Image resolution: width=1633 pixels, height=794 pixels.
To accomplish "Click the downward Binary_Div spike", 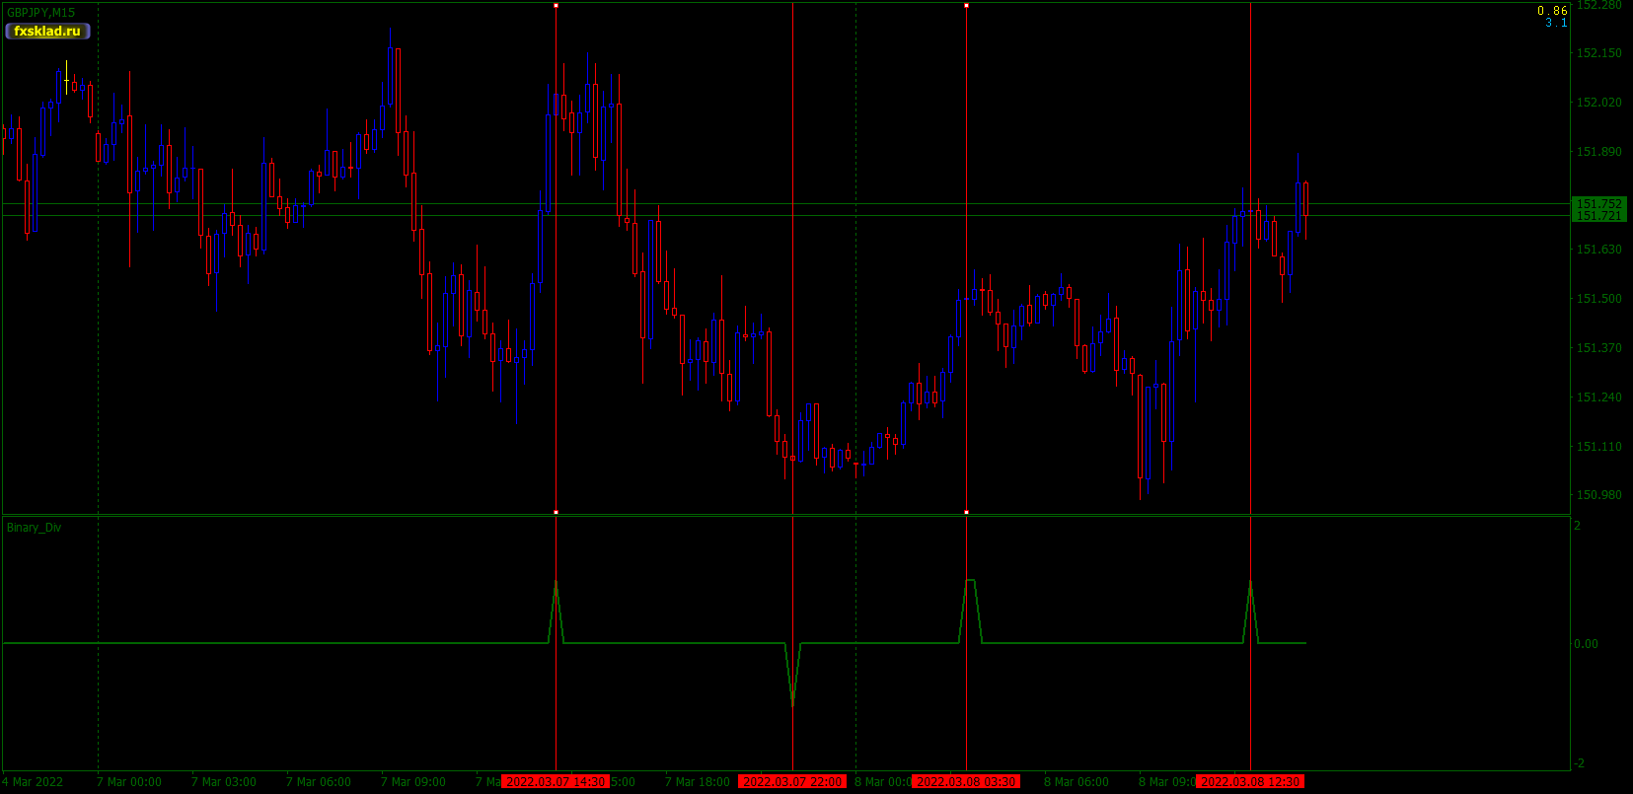I will pyautogui.click(x=792, y=676).
